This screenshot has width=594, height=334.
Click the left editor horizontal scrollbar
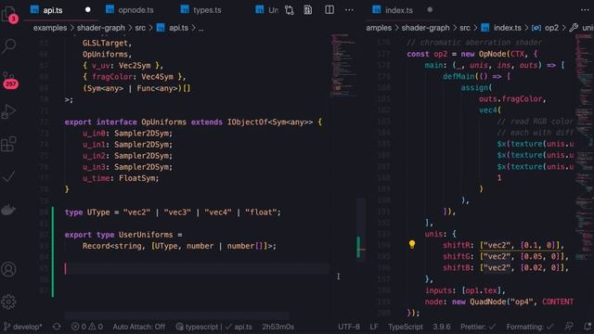pyautogui.click(x=176, y=315)
